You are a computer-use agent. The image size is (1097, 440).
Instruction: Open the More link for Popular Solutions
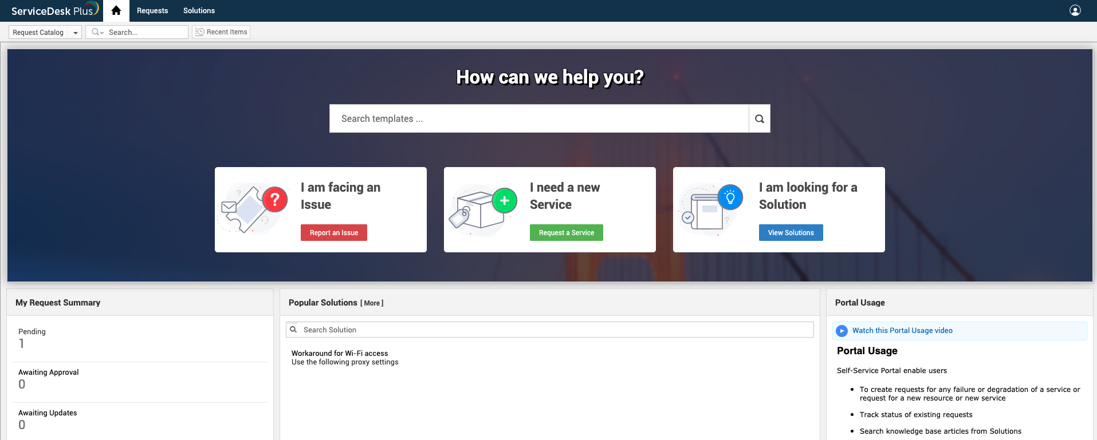[372, 303]
